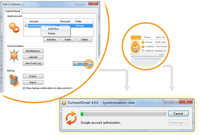
Task: Click the Password column header
Action: click(66, 21)
